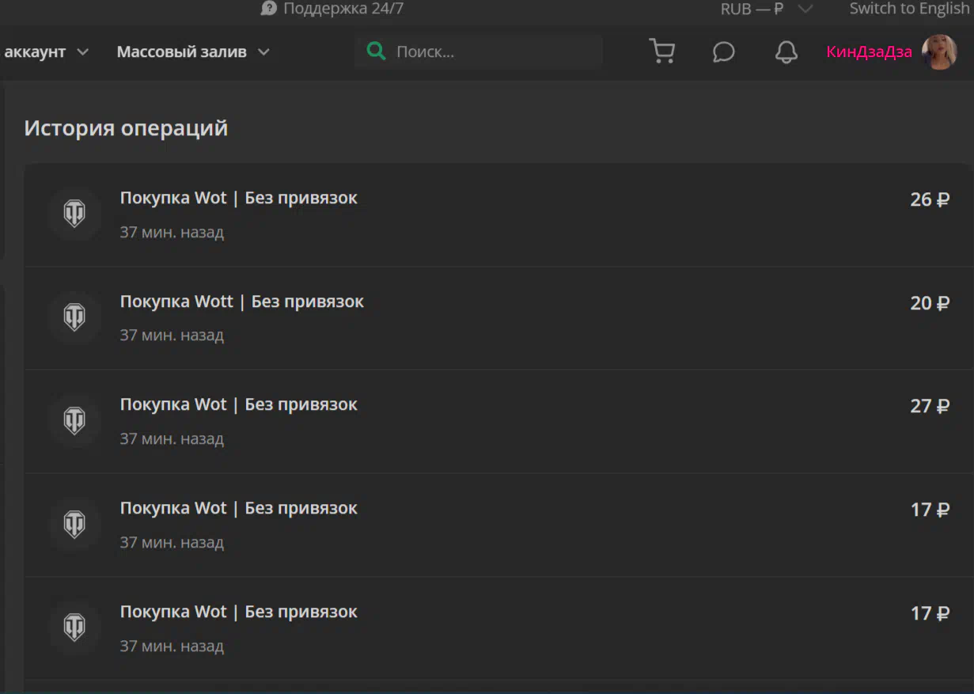Open the shopping cart icon
Screen dimensions: 974x694
click(x=661, y=51)
